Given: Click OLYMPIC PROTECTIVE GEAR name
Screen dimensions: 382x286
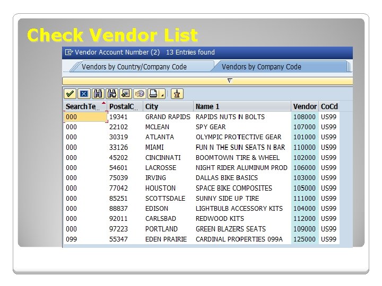Looking at the screenshot, I should 238,137.
